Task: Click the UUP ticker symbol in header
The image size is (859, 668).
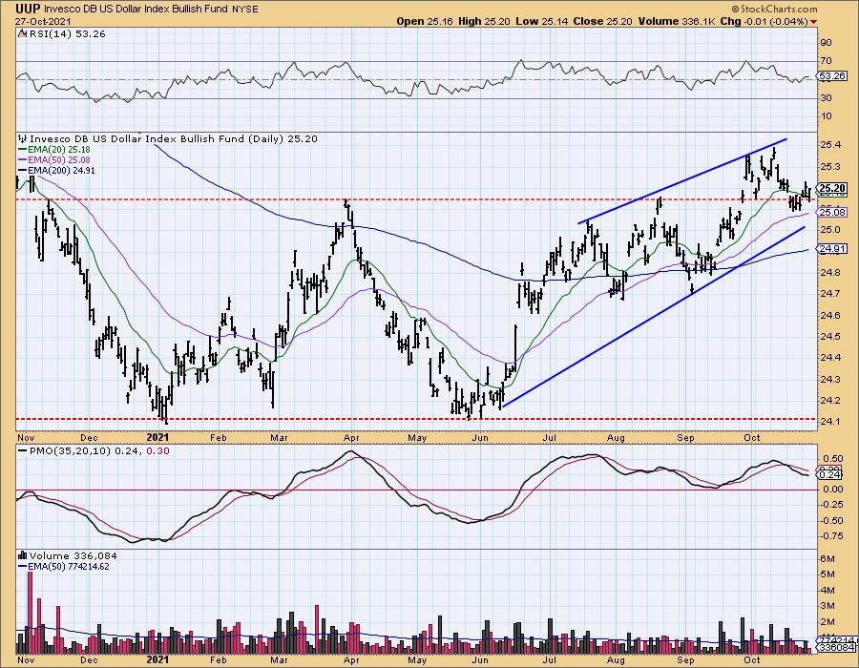Action: pos(28,9)
